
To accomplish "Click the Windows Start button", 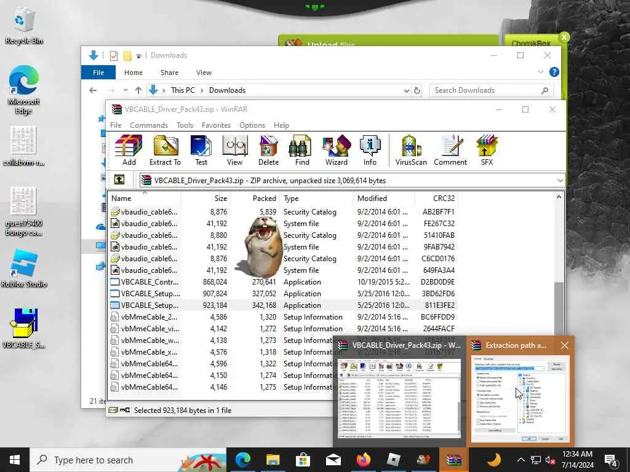I will point(15,460).
